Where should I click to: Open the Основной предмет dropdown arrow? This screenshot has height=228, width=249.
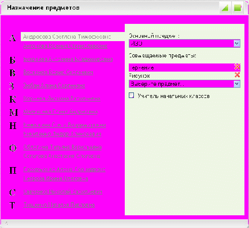pyautogui.click(x=237, y=44)
